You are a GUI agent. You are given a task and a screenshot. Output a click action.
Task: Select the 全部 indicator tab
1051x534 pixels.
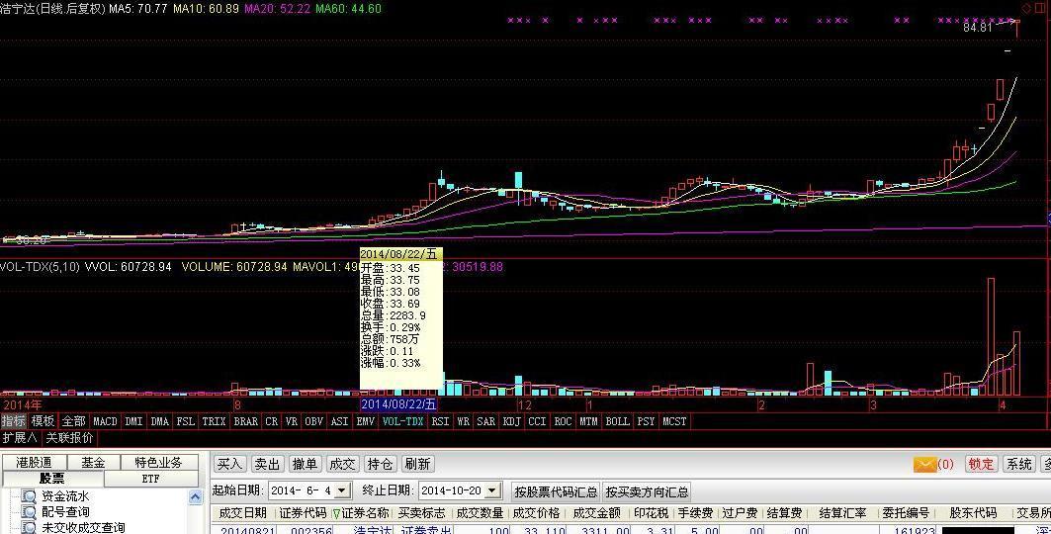pyautogui.click(x=74, y=421)
